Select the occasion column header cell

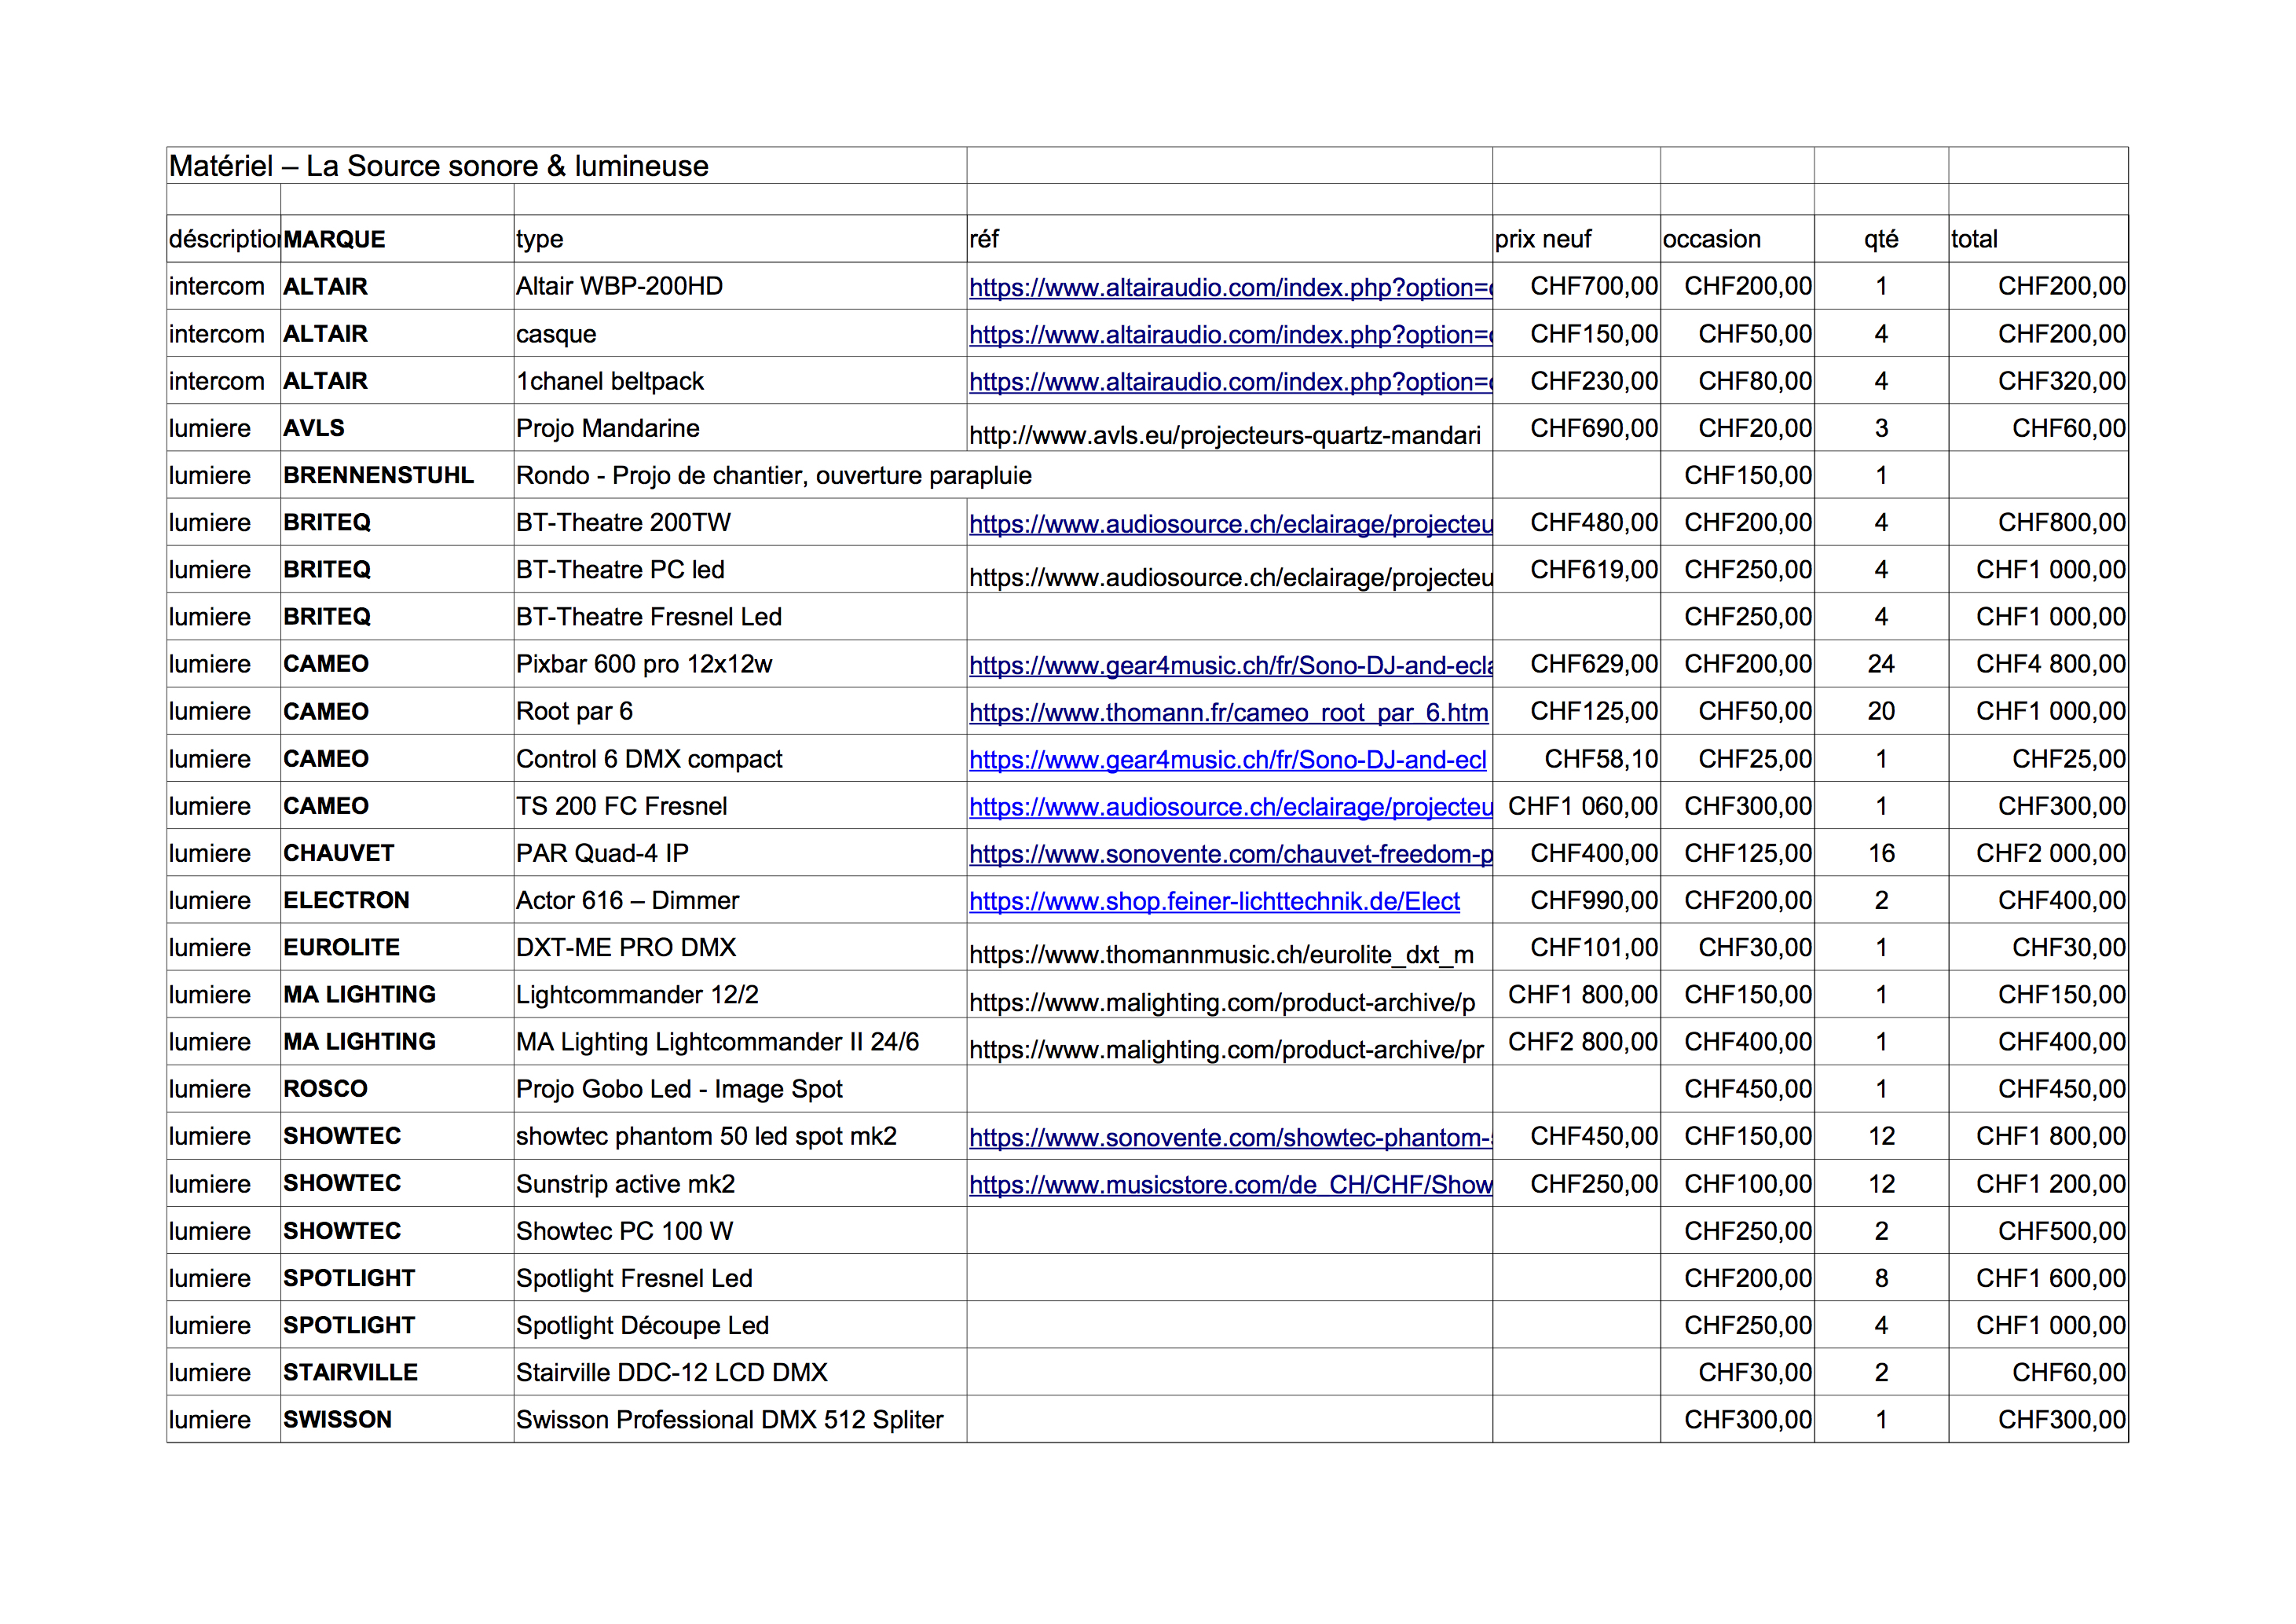pos(1737,239)
